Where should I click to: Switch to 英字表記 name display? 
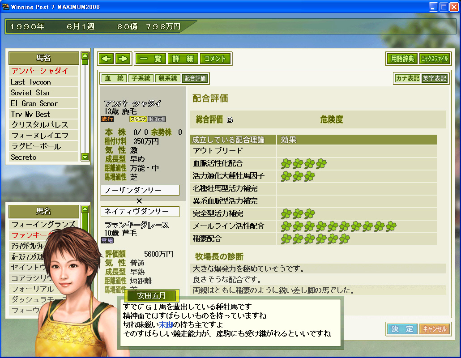435,78
